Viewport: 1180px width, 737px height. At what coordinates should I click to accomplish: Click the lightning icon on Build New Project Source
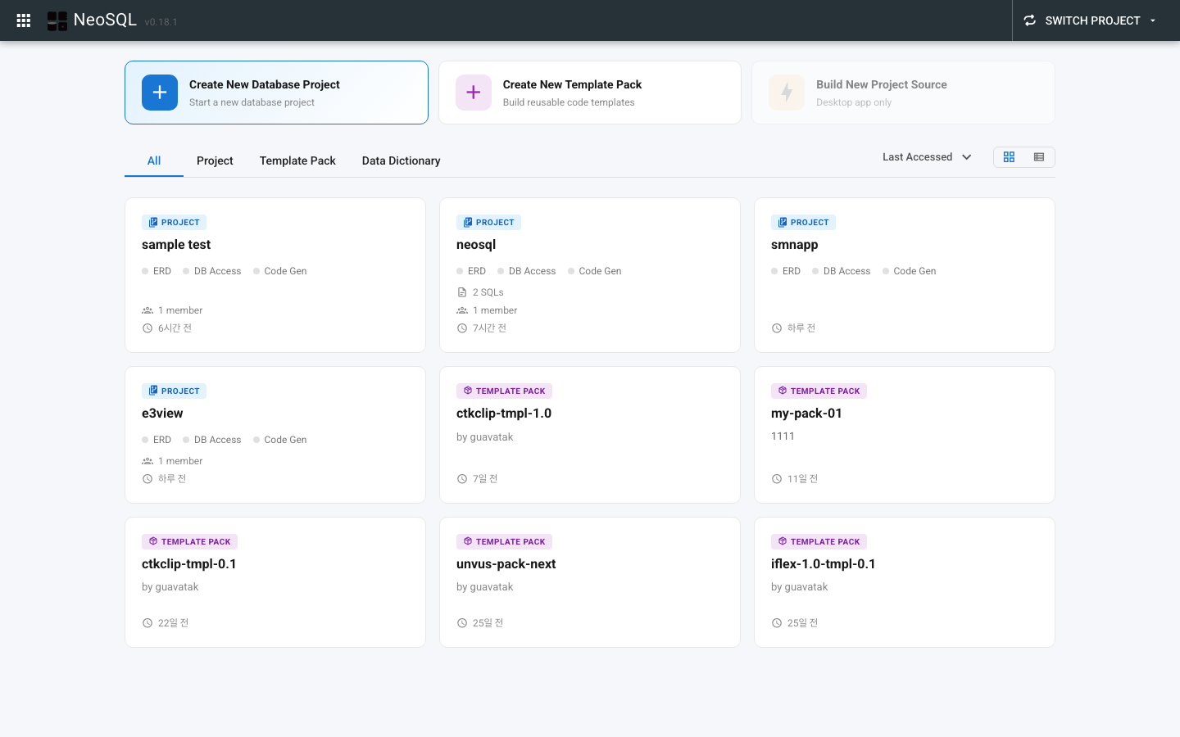click(x=787, y=92)
